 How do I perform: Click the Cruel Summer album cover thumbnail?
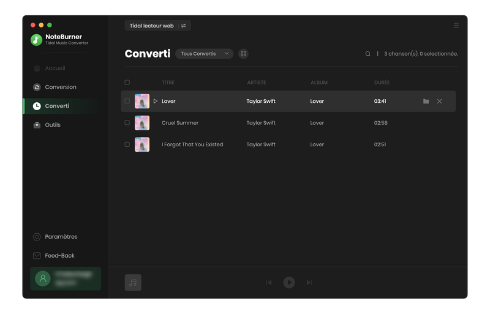(x=142, y=122)
